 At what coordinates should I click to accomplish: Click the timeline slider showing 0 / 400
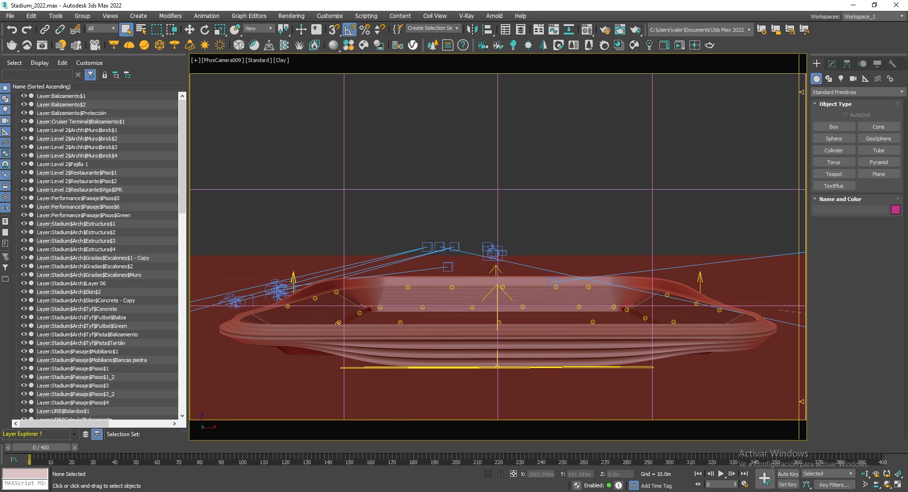click(41, 447)
